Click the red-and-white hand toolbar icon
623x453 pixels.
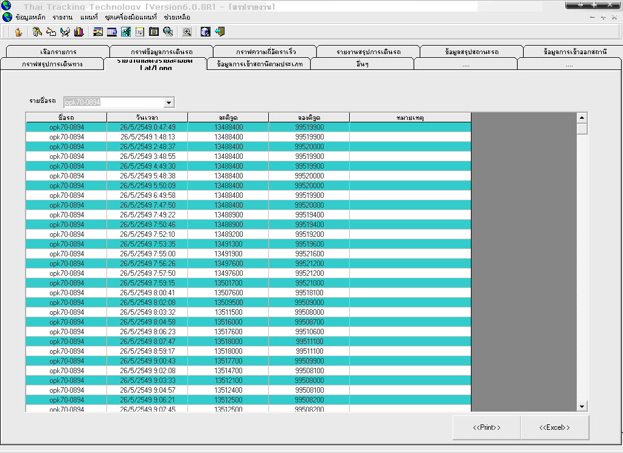tap(51, 32)
